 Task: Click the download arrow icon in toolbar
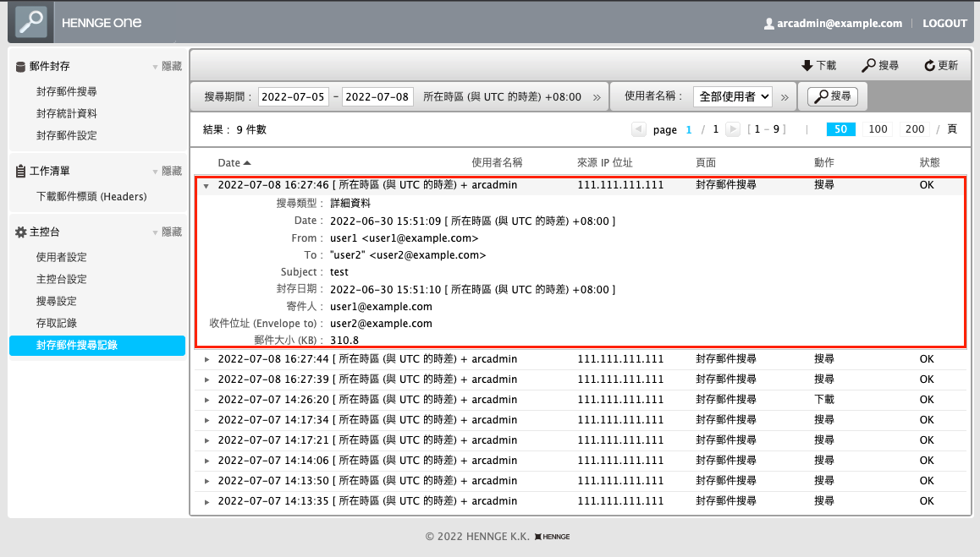pyautogui.click(x=807, y=65)
